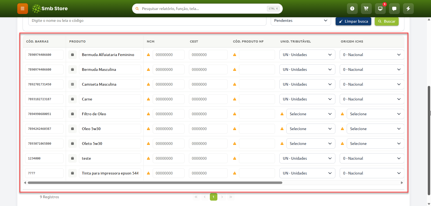Viewport: 431px width, 206px height.
Task: Click the ORIGEM ICMS column header
Action: (352, 41)
